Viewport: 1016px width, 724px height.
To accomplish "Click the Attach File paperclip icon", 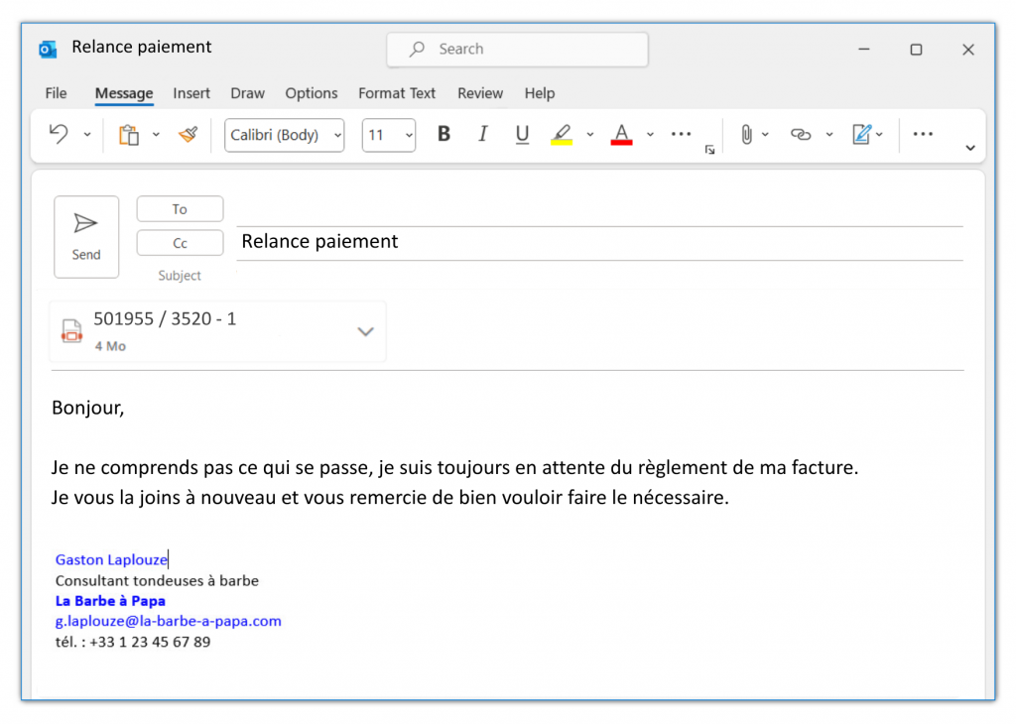I will coord(746,135).
